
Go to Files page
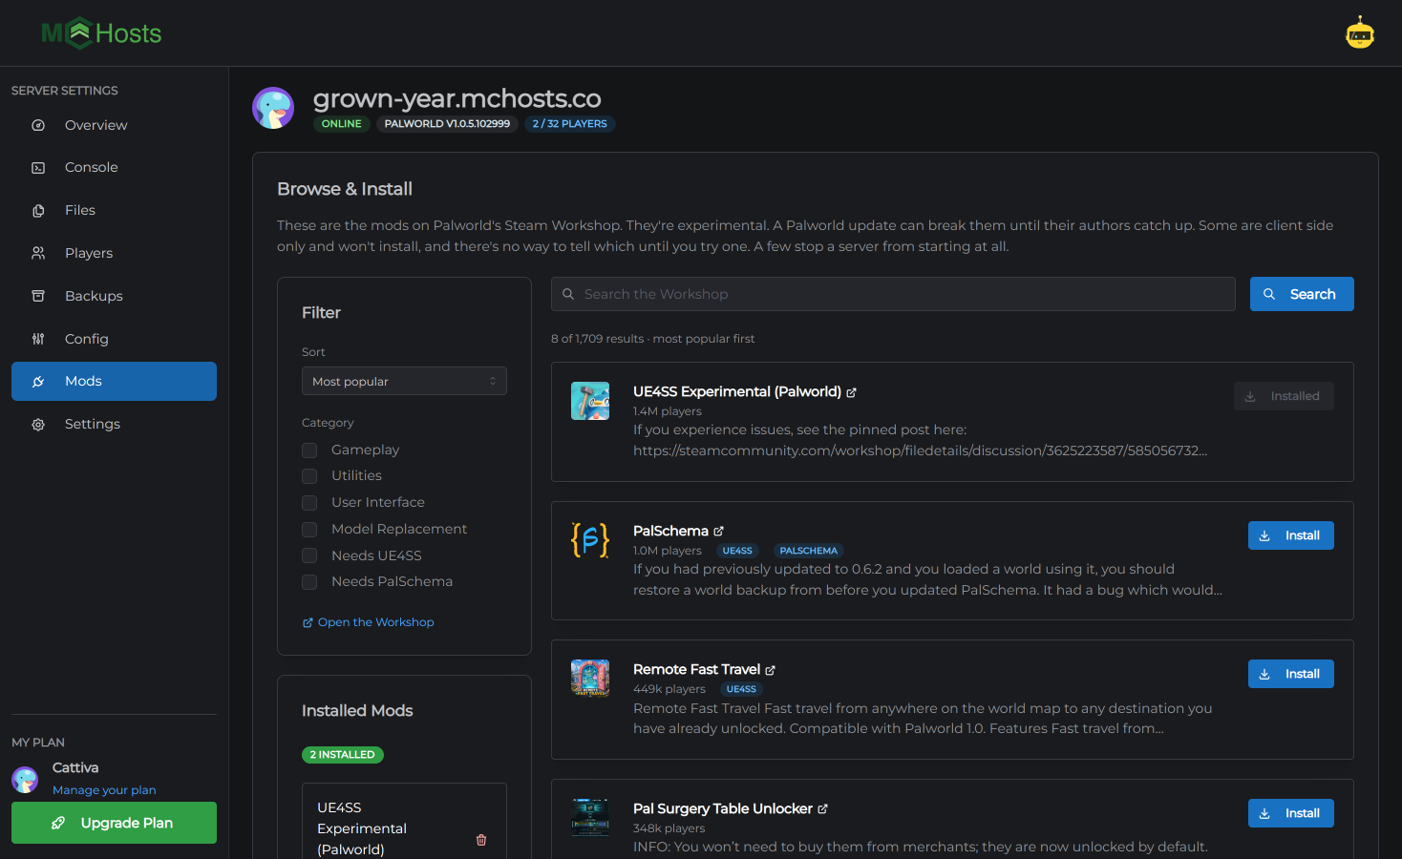coord(114,211)
